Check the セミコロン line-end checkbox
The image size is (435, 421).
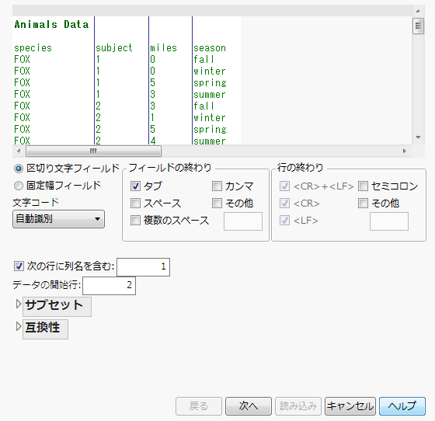[363, 186]
